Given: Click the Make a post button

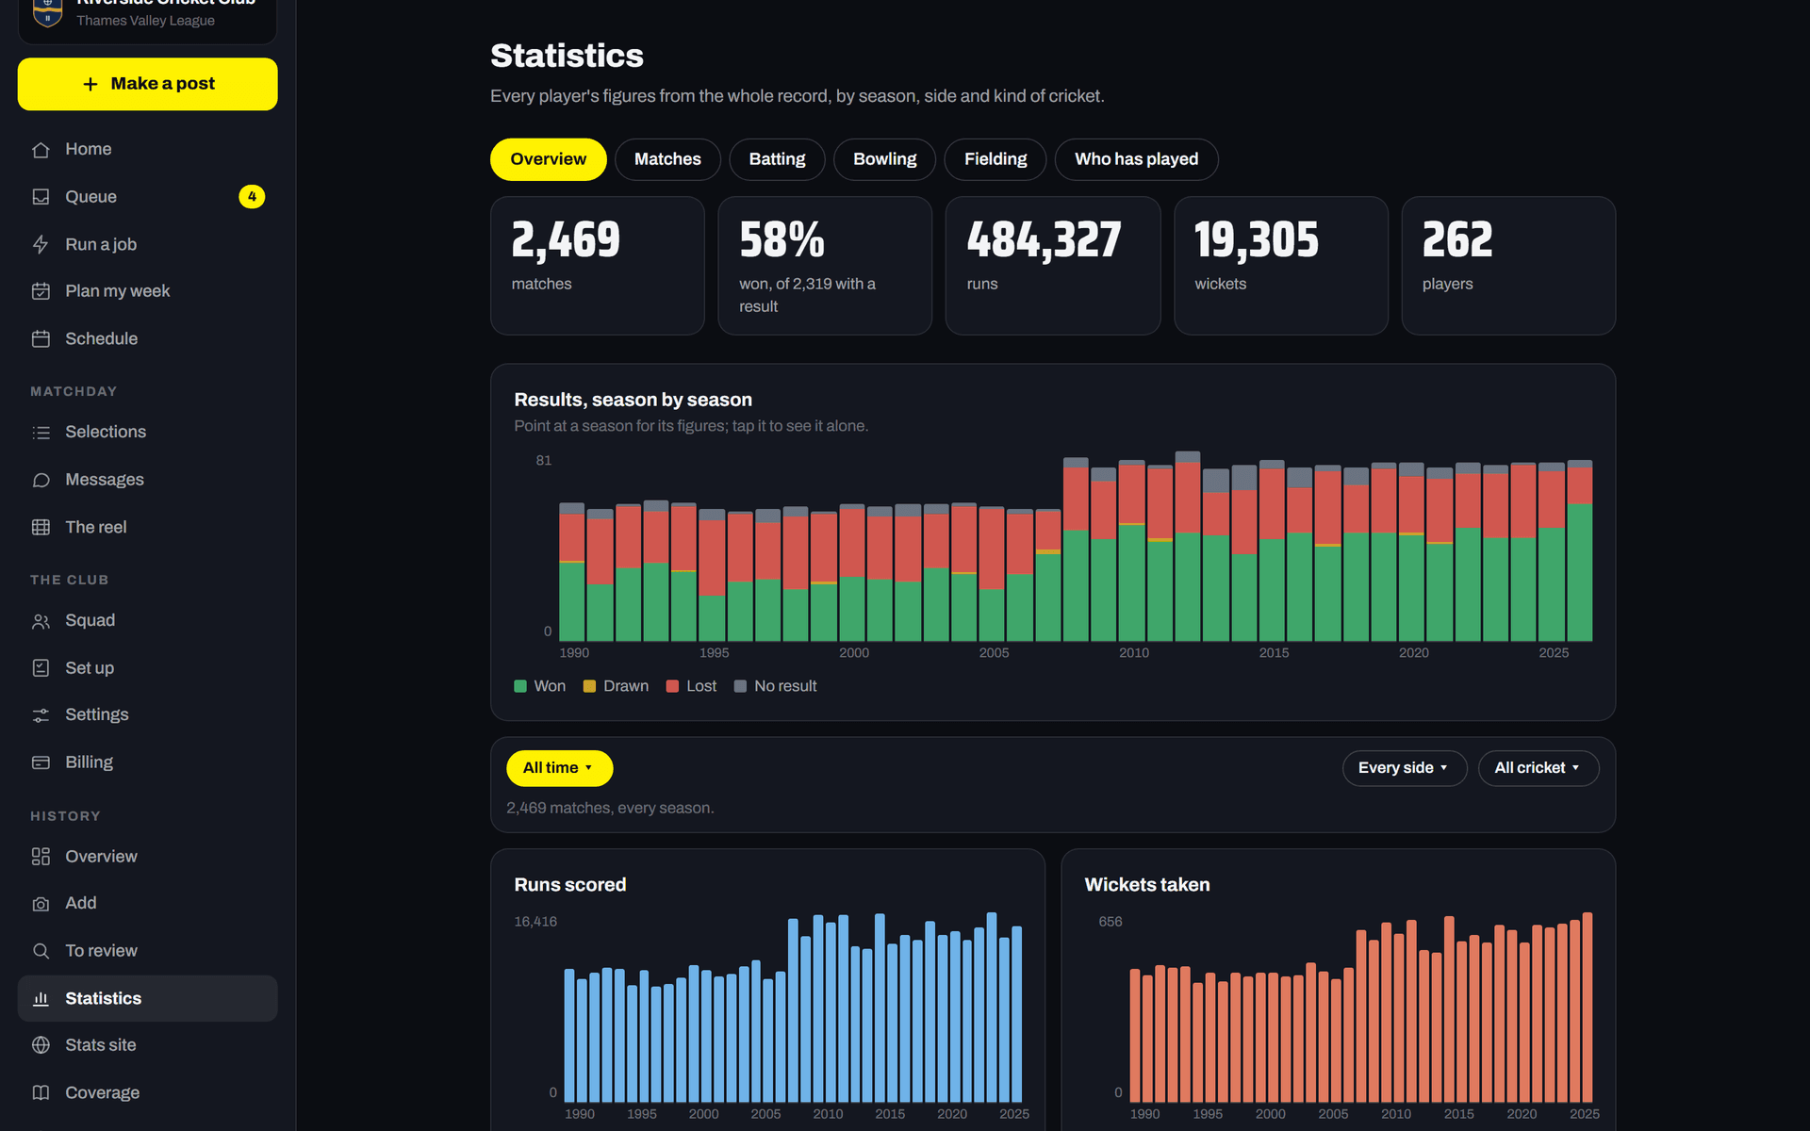Looking at the screenshot, I should 147,84.
